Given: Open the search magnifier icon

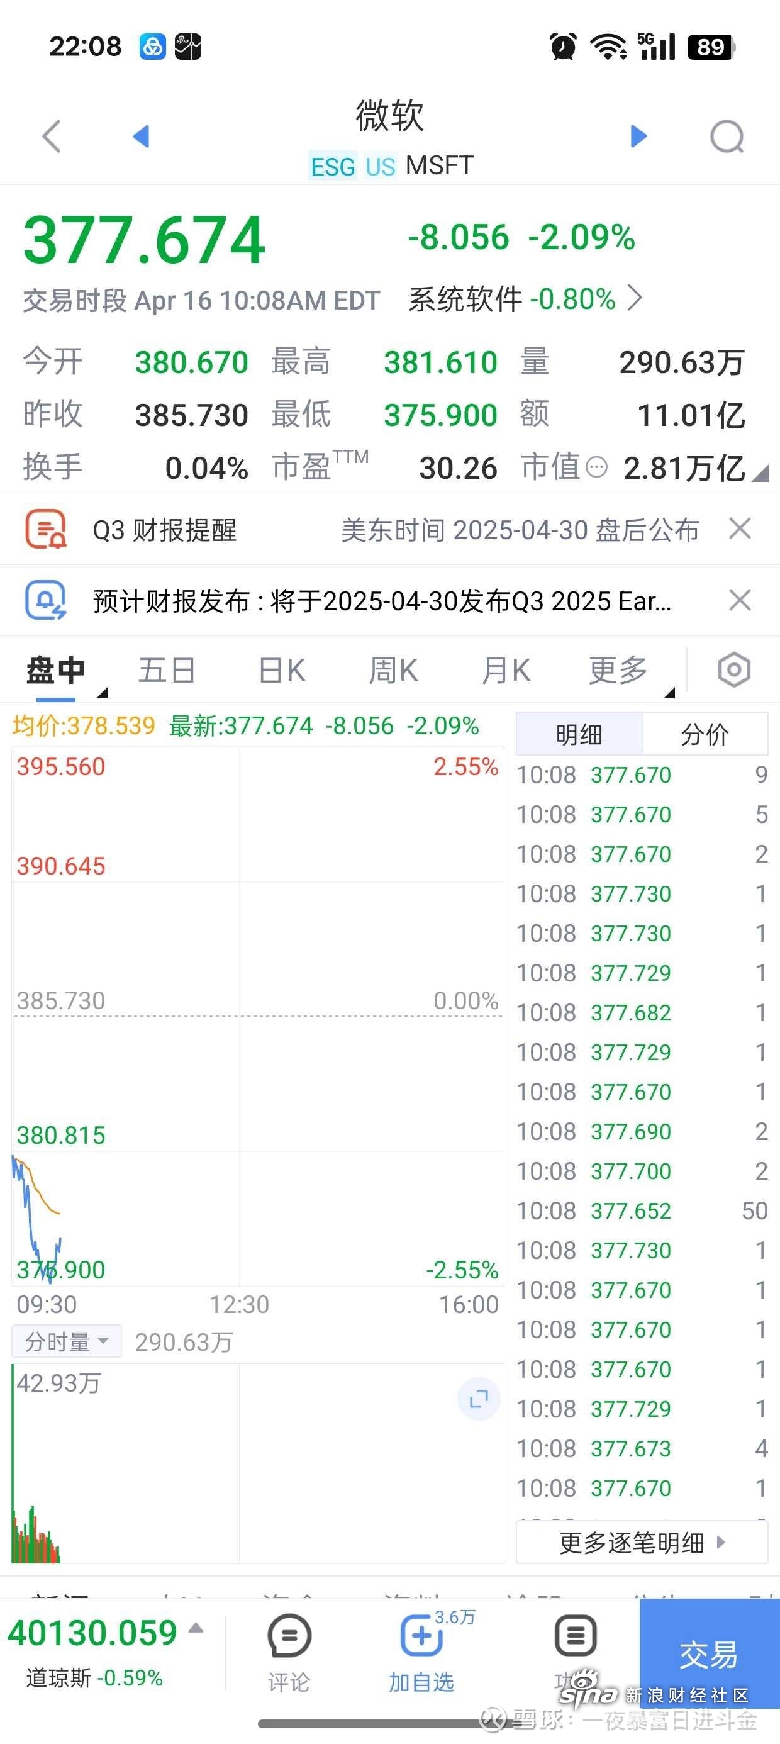Looking at the screenshot, I should point(727,137).
